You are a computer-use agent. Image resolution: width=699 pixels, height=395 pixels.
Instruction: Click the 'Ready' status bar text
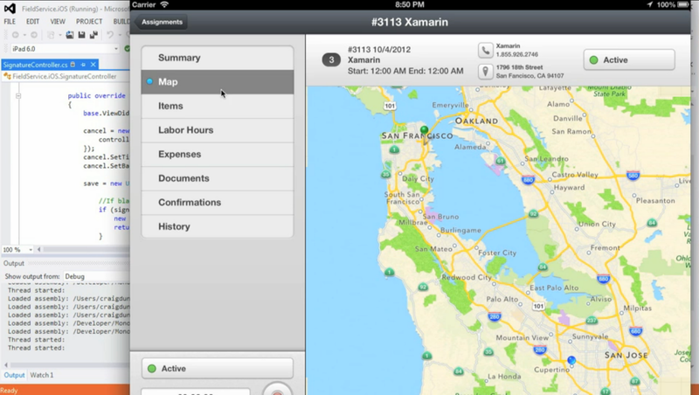[9, 390]
